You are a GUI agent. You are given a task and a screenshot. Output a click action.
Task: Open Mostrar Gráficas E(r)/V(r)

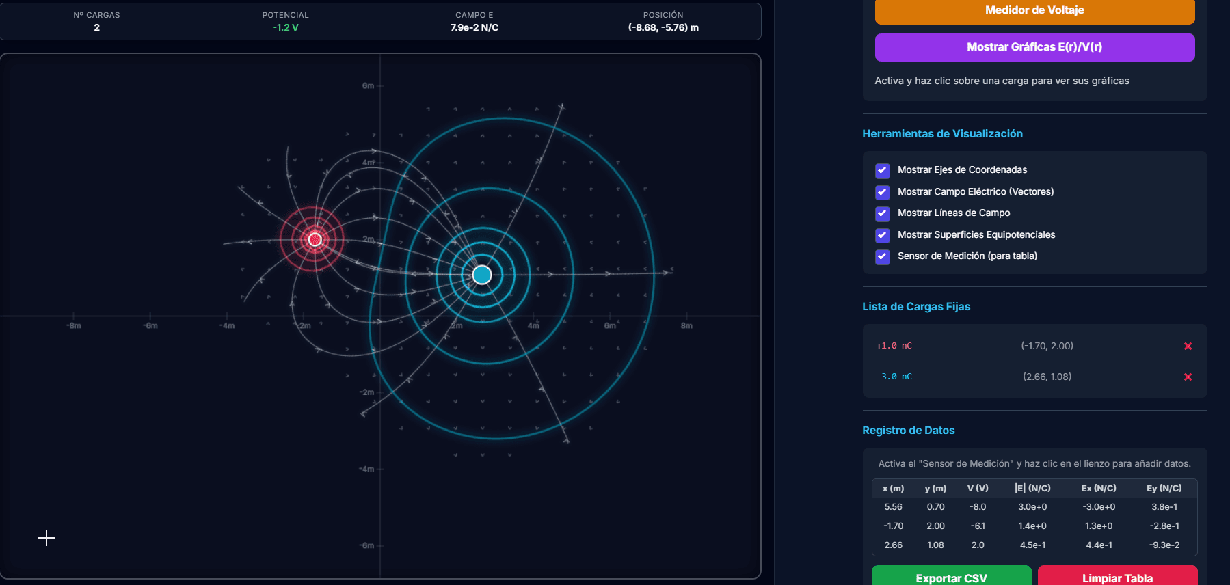(x=1034, y=47)
